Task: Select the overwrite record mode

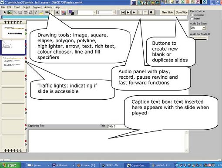Action: pyautogui.click(x=192, y=15)
